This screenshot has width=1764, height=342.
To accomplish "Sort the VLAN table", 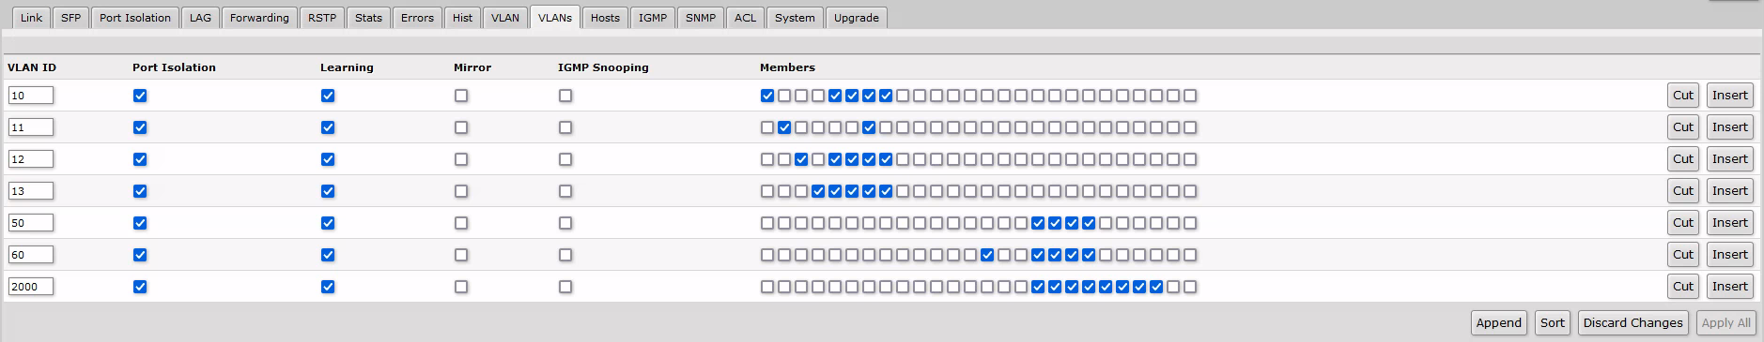I will [x=1553, y=323].
